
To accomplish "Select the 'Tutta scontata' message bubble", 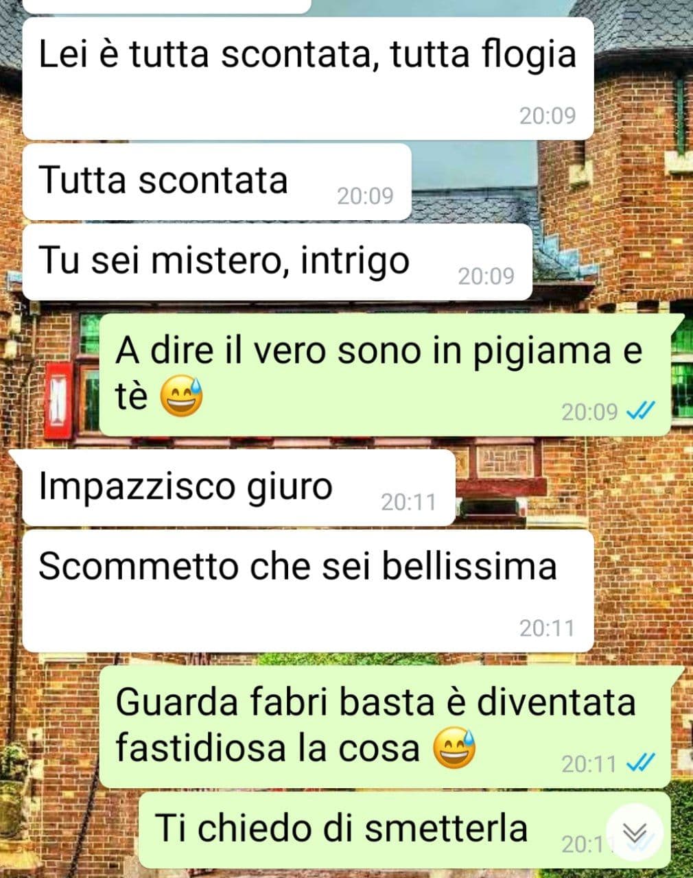I will coord(217,182).
